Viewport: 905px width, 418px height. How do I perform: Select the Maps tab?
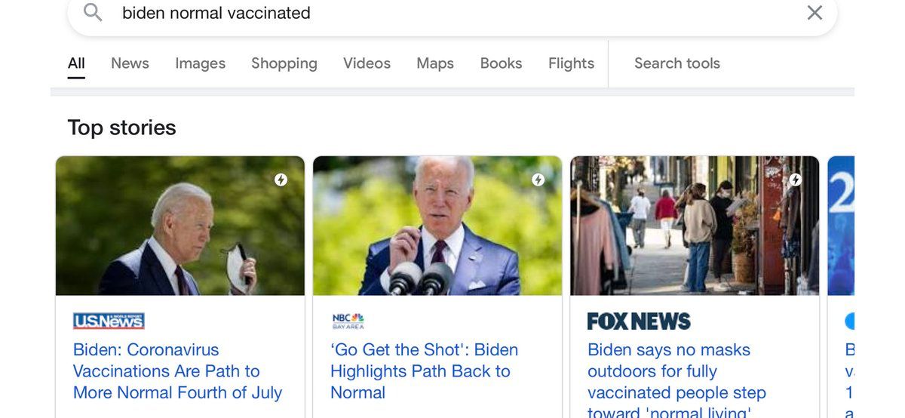(x=435, y=63)
